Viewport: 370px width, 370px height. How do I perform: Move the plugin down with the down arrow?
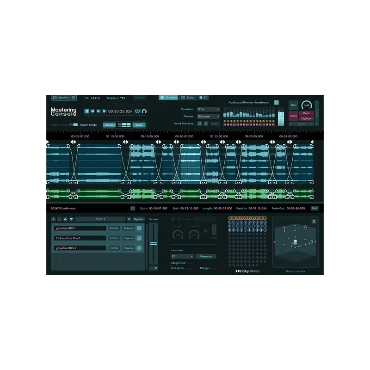71,219
